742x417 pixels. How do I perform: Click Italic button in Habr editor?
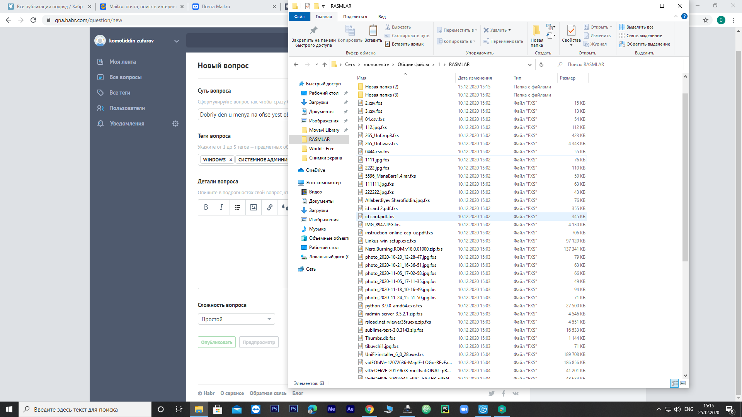pos(221,207)
